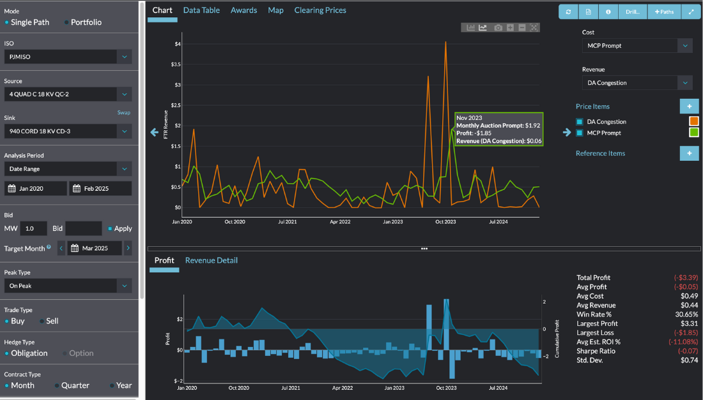Switch chart to bar chart view
703x400 pixels.
pos(470,27)
